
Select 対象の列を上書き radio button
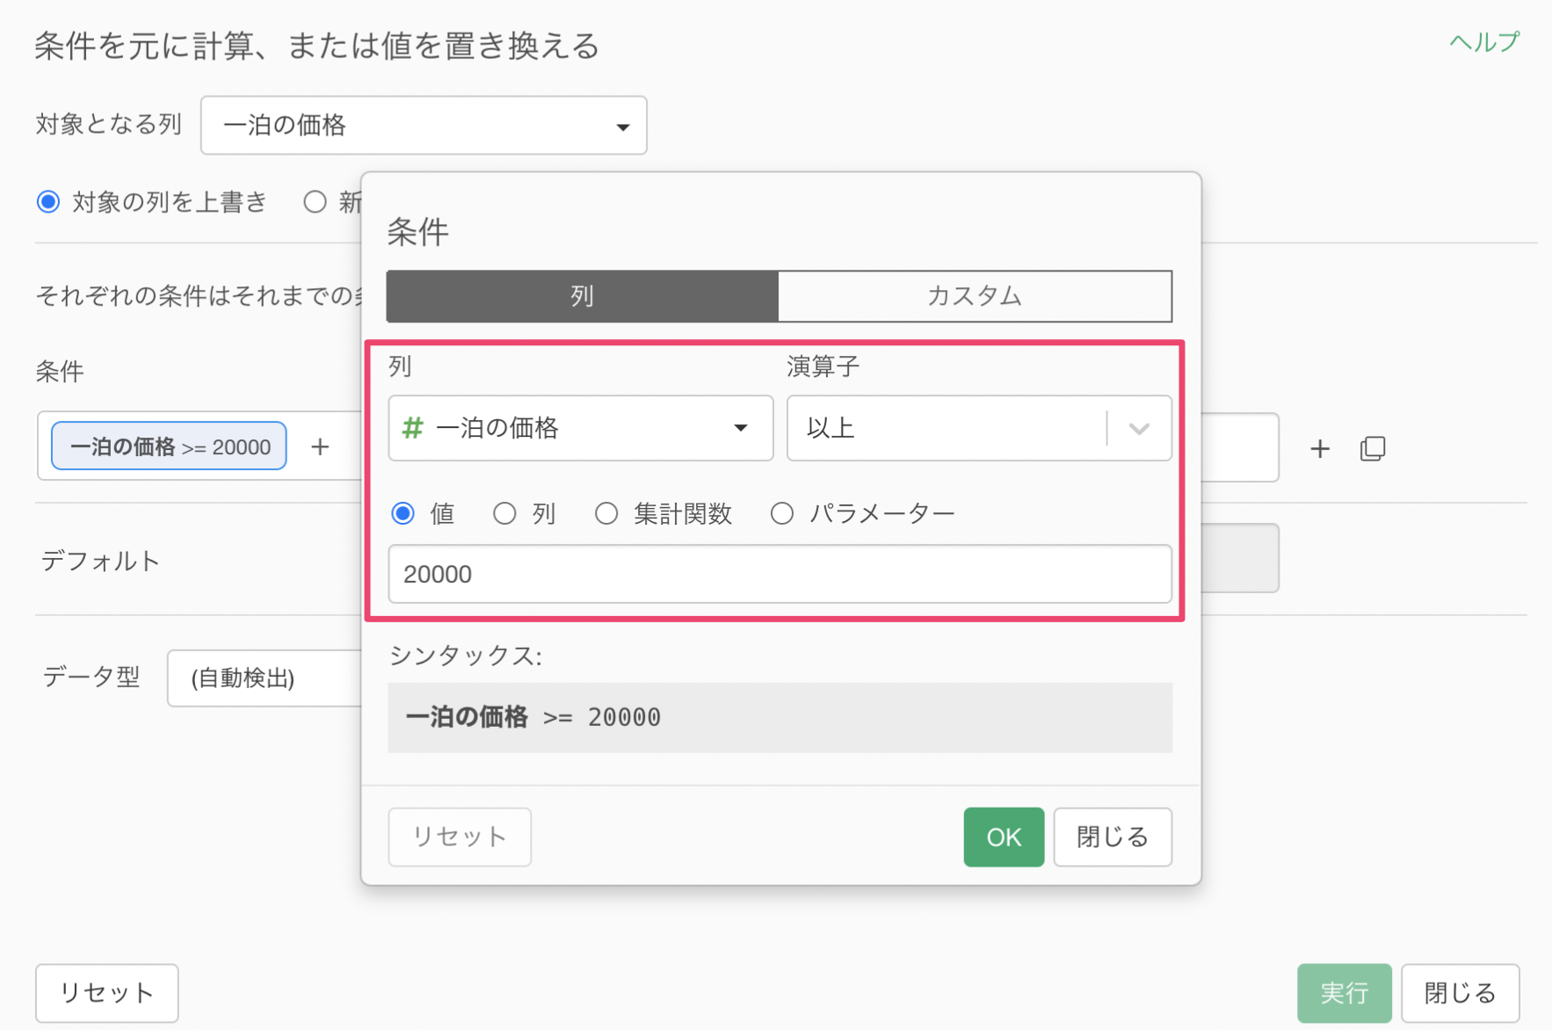(x=48, y=202)
